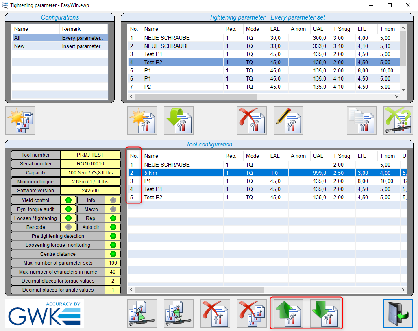Click the Barcode grey indicator
Screen dimensions: 418x331
pos(68,227)
